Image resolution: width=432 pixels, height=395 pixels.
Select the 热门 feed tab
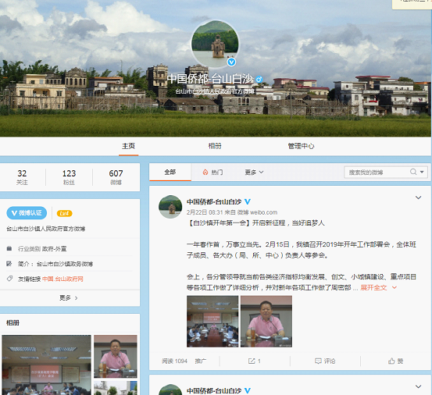[213, 173]
